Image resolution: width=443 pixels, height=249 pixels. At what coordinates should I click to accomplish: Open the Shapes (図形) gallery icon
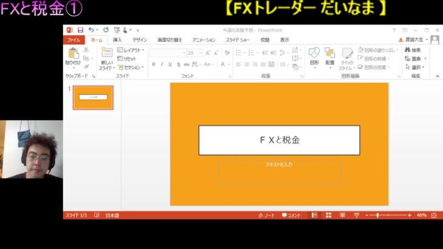[314, 55]
